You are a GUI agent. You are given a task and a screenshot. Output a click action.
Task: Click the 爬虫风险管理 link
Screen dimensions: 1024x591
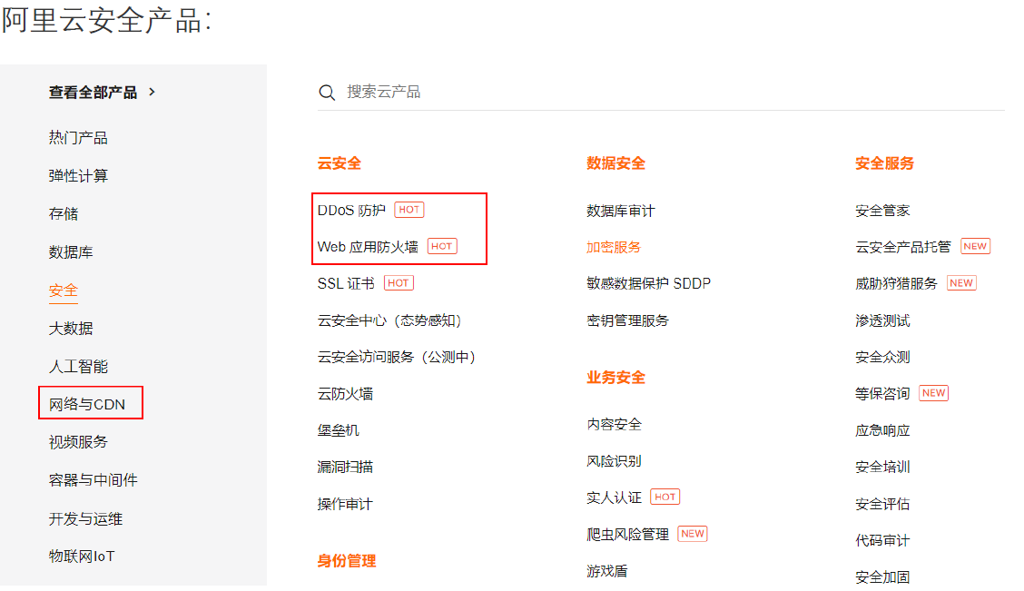pos(627,535)
